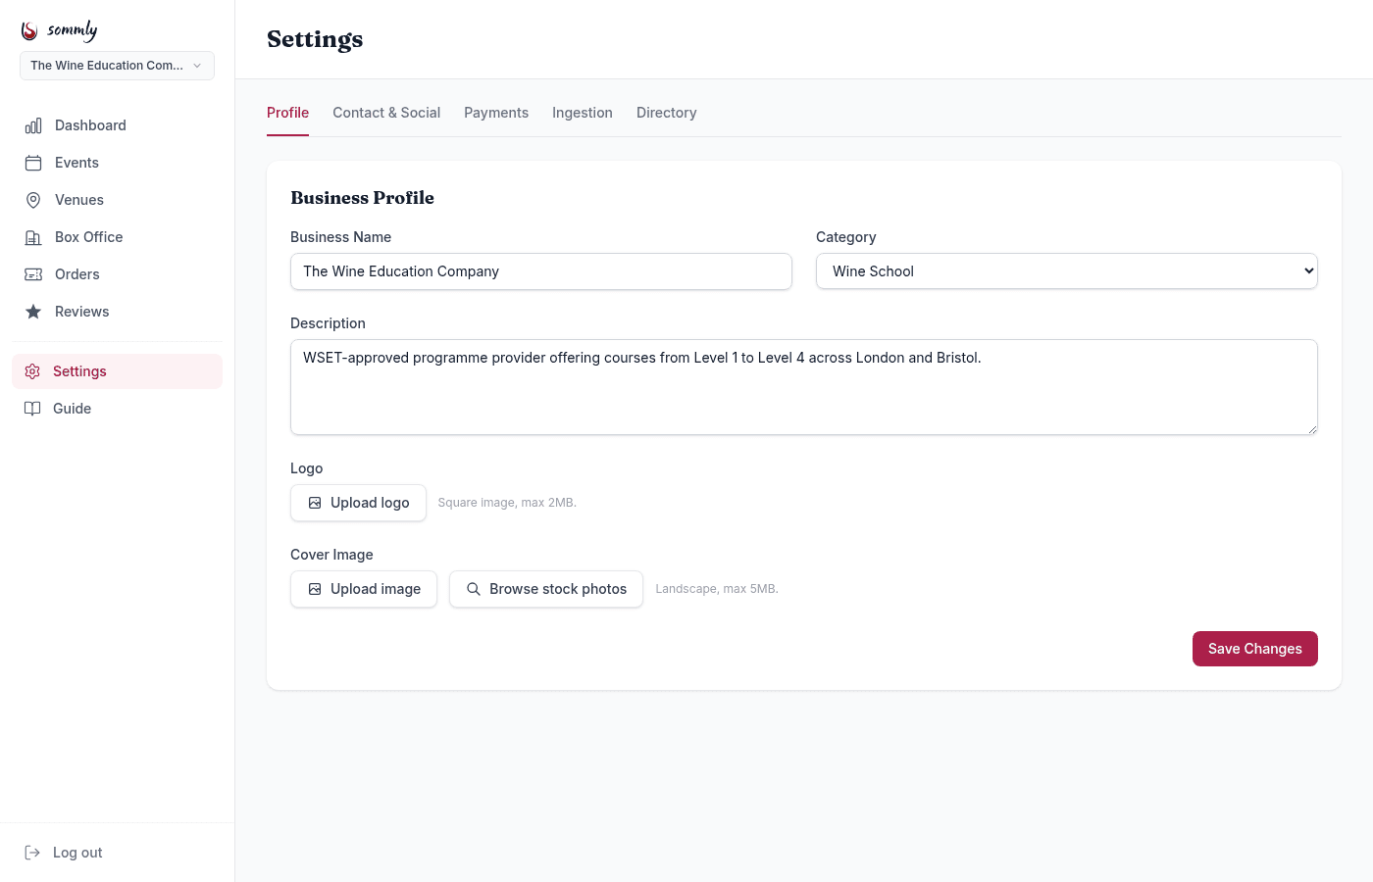Click the Sommly wine glass logo
Screen dimensions: 1373x882
point(29,31)
